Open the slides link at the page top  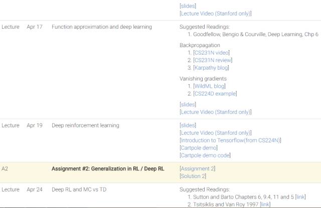pyautogui.click(x=188, y=6)
